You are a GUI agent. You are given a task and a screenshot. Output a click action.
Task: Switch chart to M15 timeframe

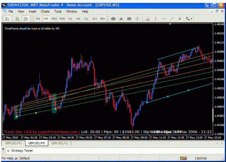coord(54,19)
